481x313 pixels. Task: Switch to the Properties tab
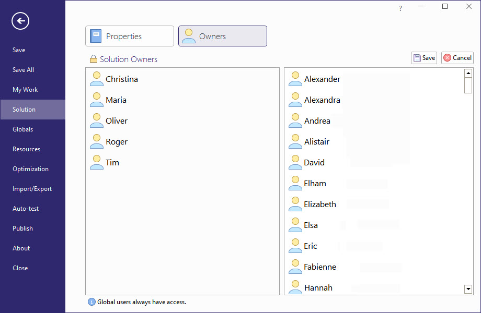pos(129,35)
